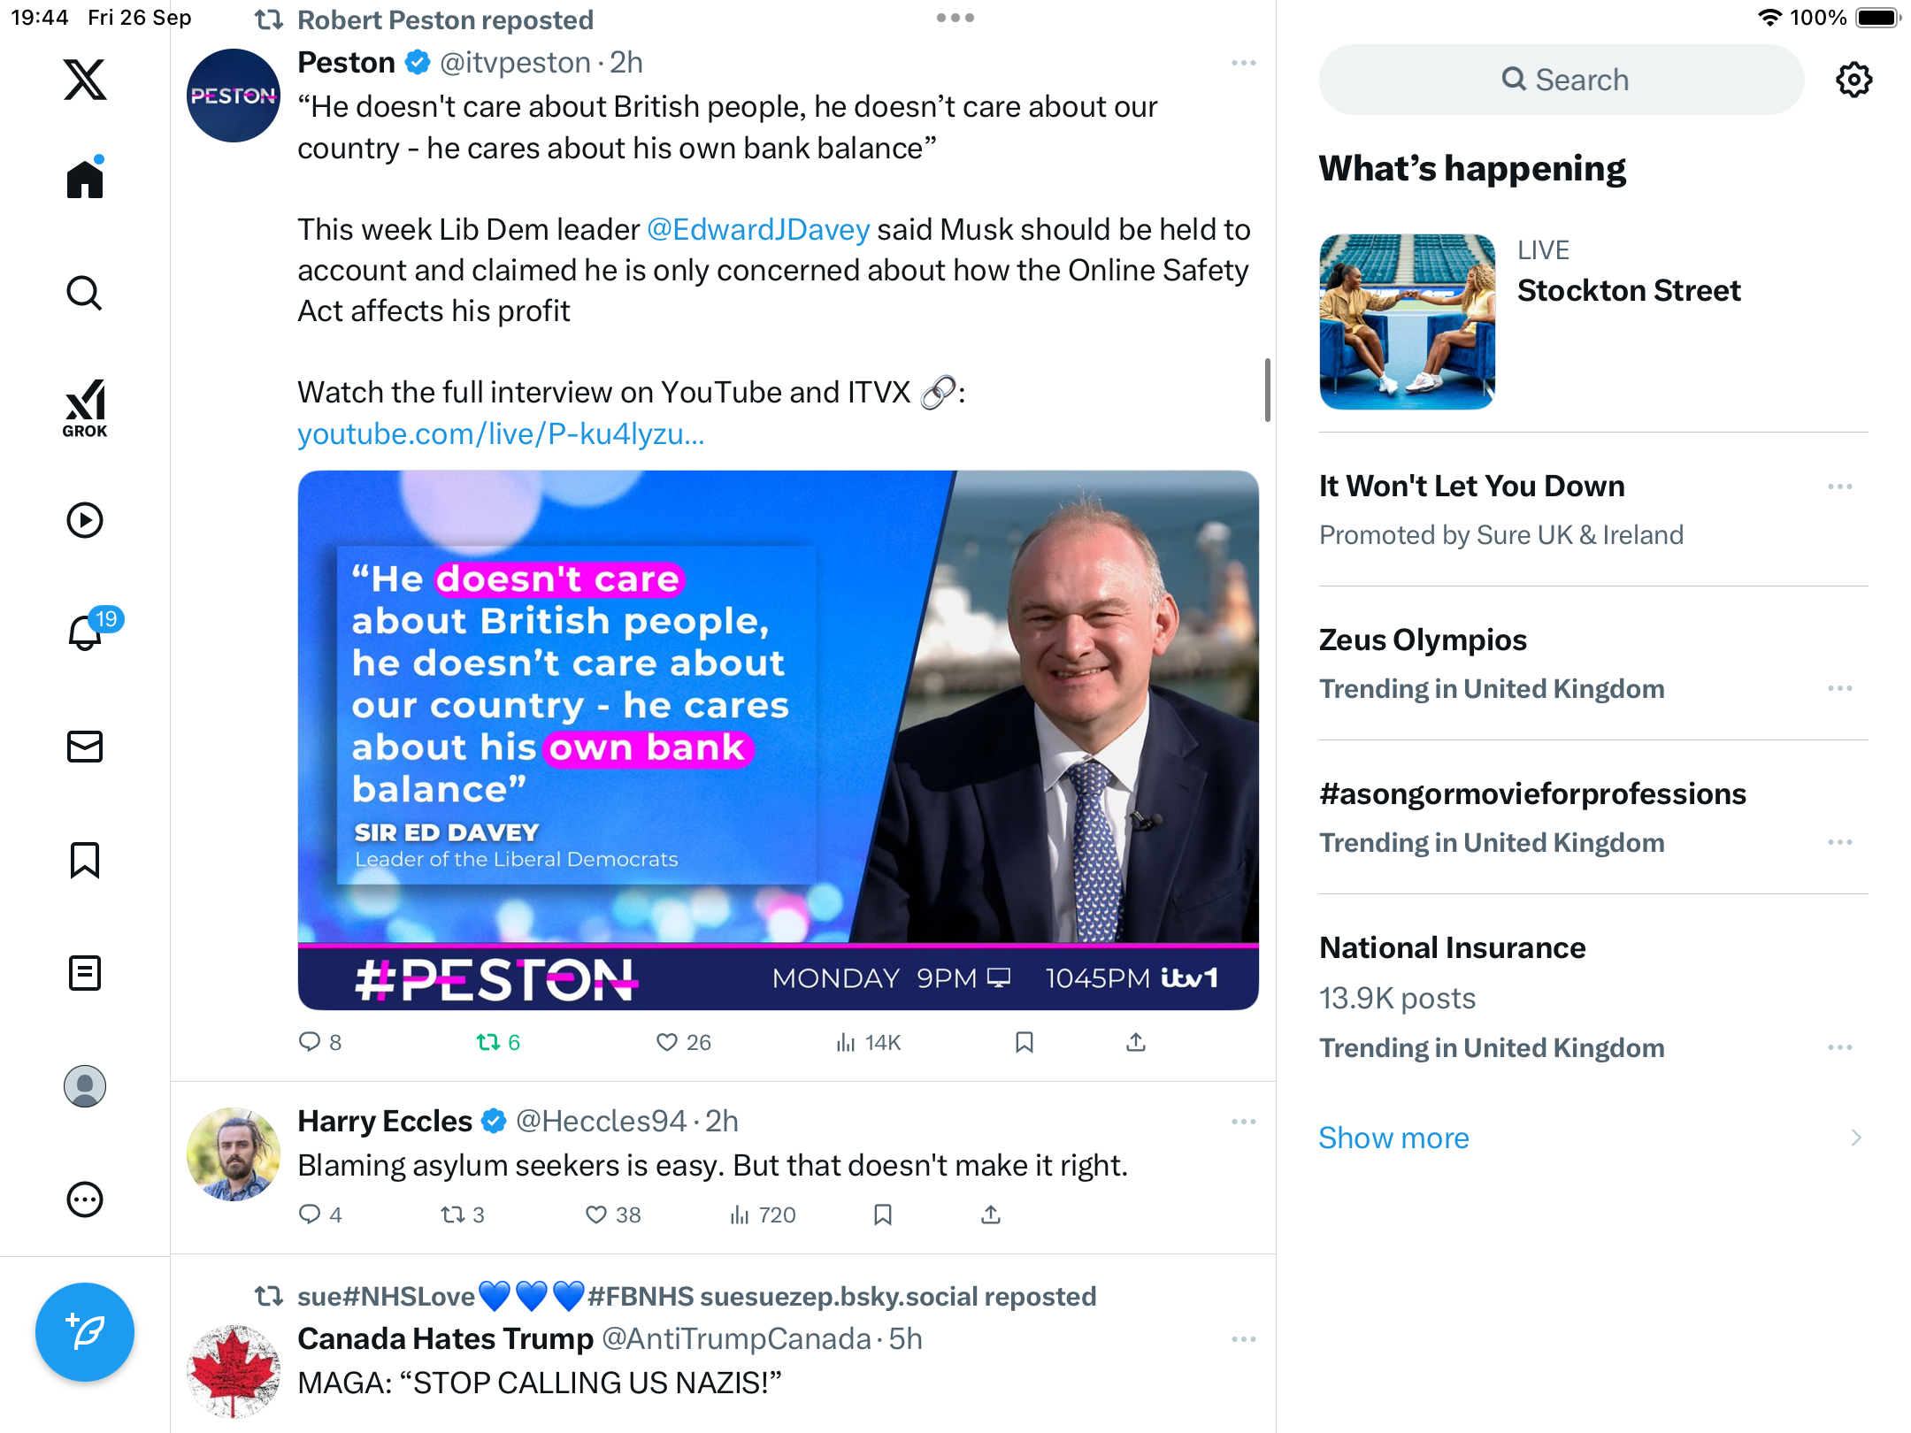Open options for Zeus Olympios trend
This screenshot has width=1911, height=1433.
click(1840, 688)
